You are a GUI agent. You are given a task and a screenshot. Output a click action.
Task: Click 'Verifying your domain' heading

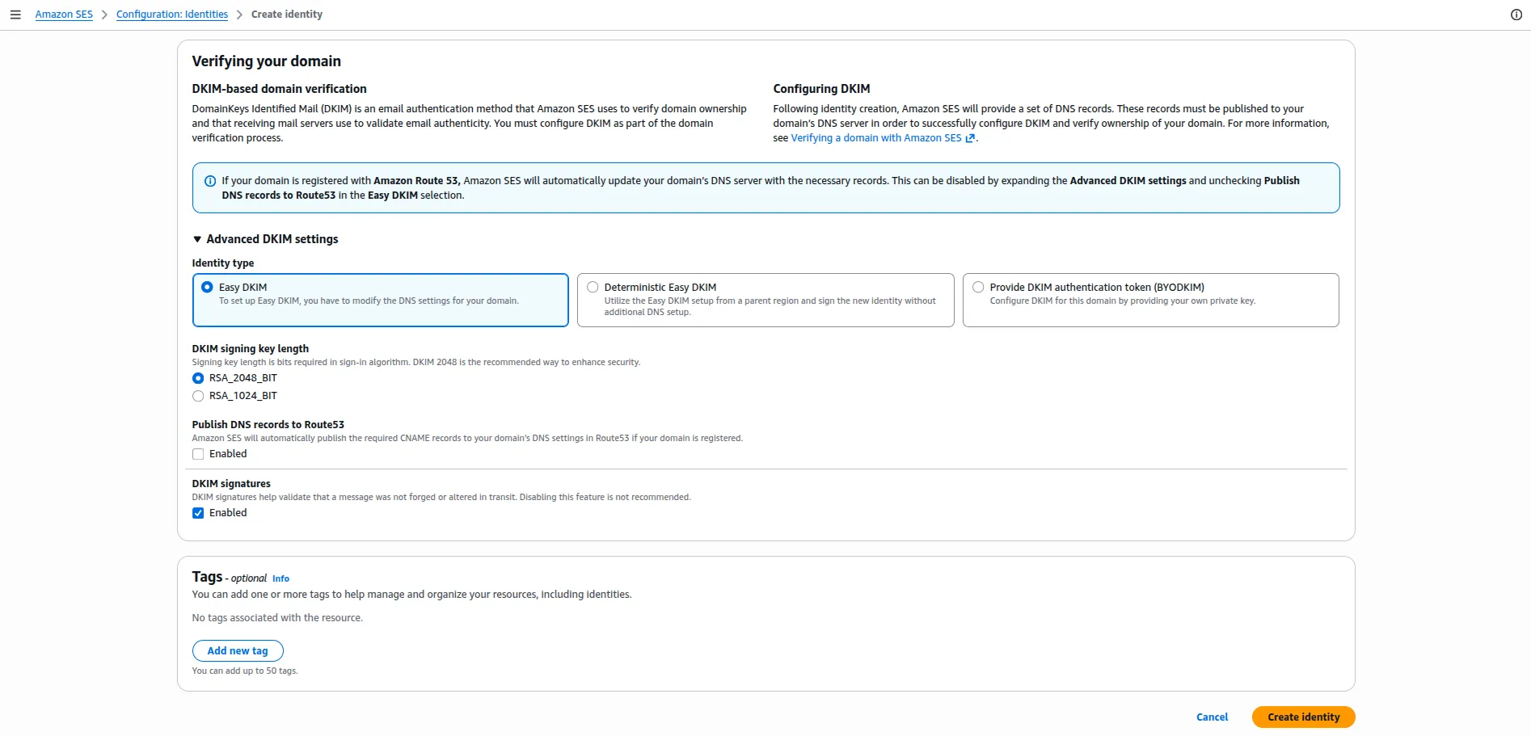[266, 61]
